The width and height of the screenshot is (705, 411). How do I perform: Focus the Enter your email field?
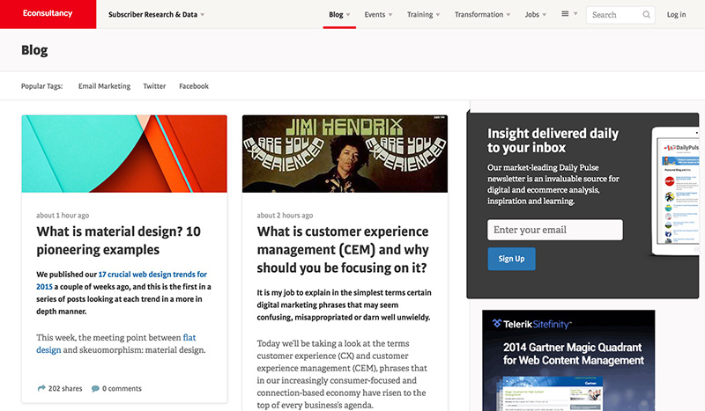[555, 230]
